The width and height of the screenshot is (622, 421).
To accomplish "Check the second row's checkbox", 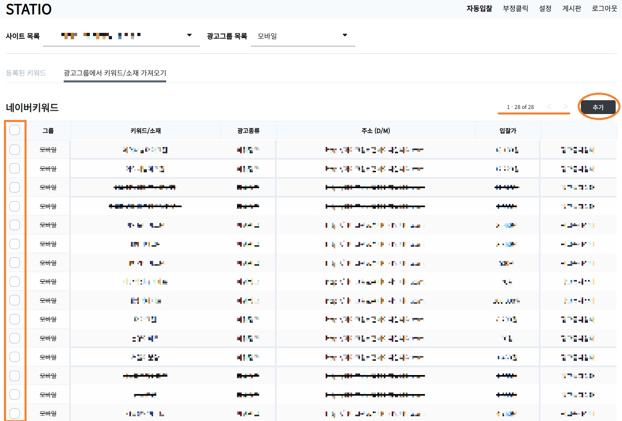I will coord(15,168).
